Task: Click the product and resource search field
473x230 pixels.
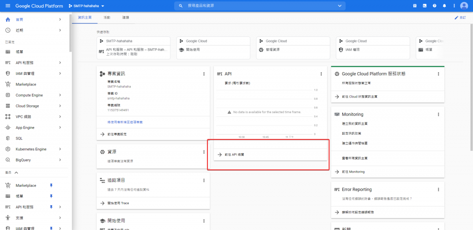Action: point(260,6)
